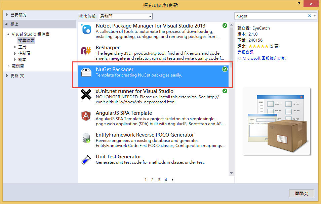Click the NuGet Packager box icon
The height and width of the screenshot is (204, 321).
click(x=86, y=72)
